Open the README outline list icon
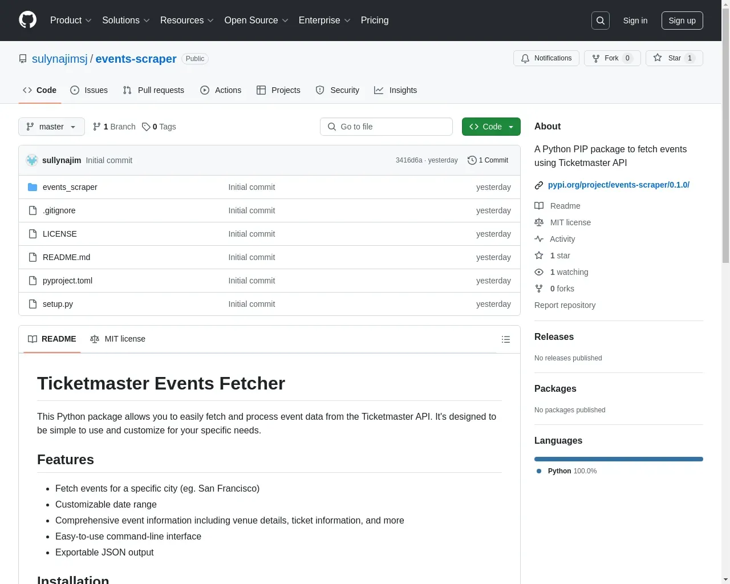Image resolution: width=730 pixels, height=584 pixels. pos(505,339)
